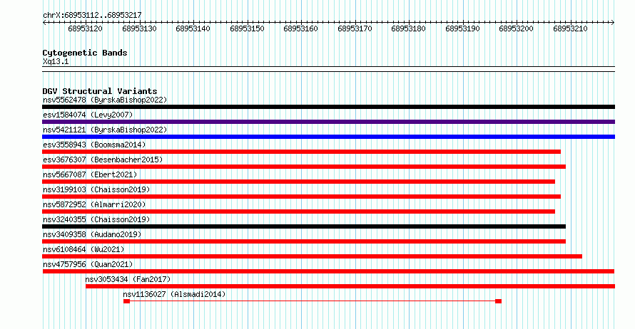Click the nsv3409358 (Audano2019) label
635x329 pixels.
click(92, 234)
